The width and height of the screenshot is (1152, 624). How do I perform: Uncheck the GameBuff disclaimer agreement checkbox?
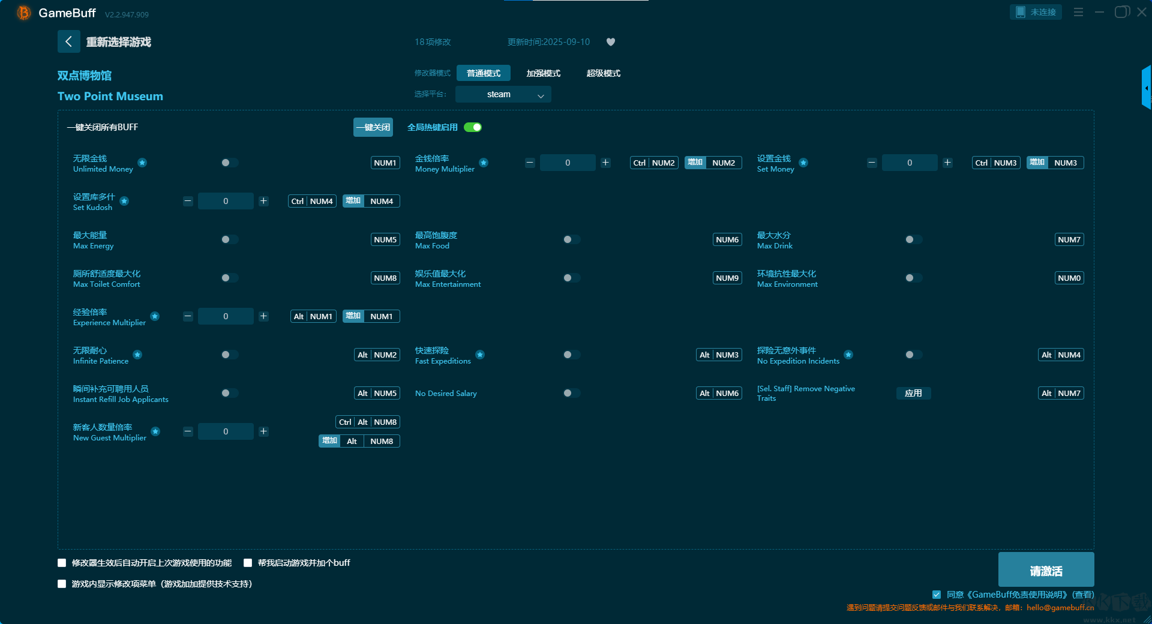(x=937, y=595)
